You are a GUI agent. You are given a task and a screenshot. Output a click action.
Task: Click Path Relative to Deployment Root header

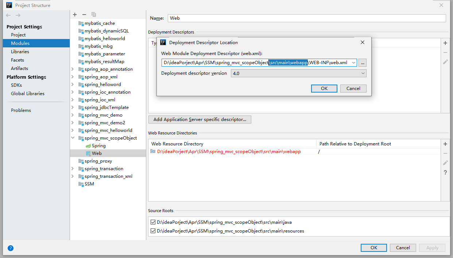(355, 144)
